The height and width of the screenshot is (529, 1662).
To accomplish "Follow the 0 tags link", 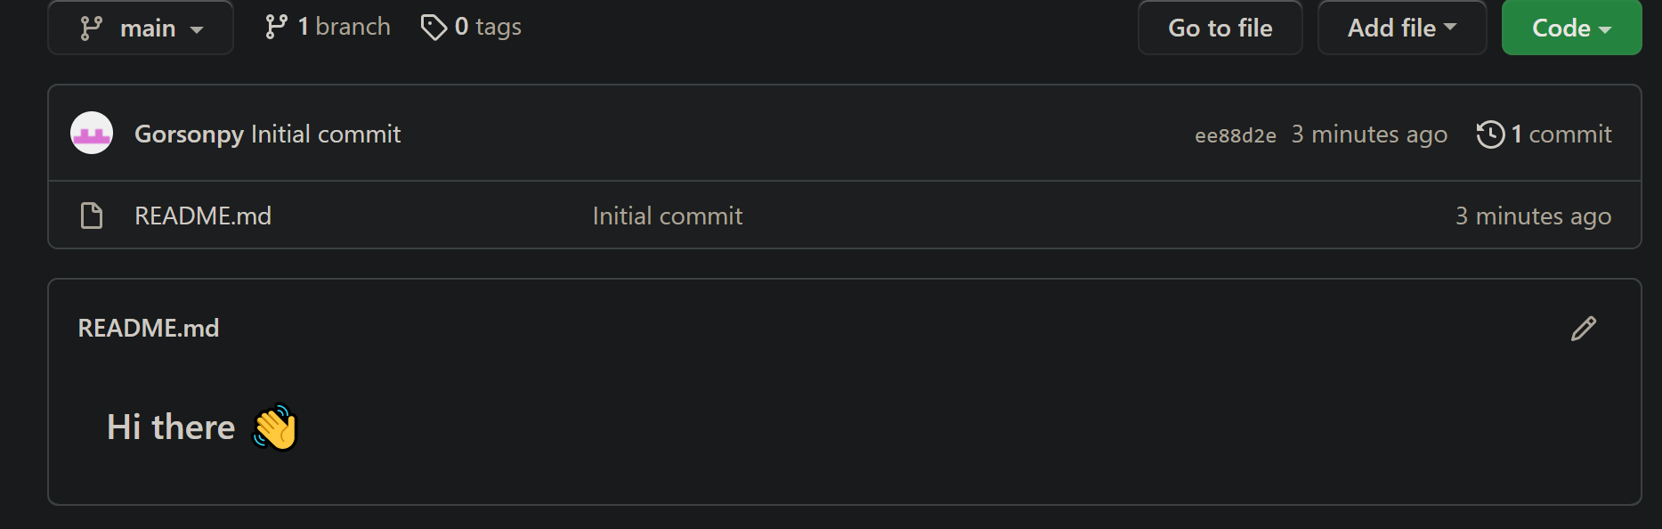I will click(472, 27).
